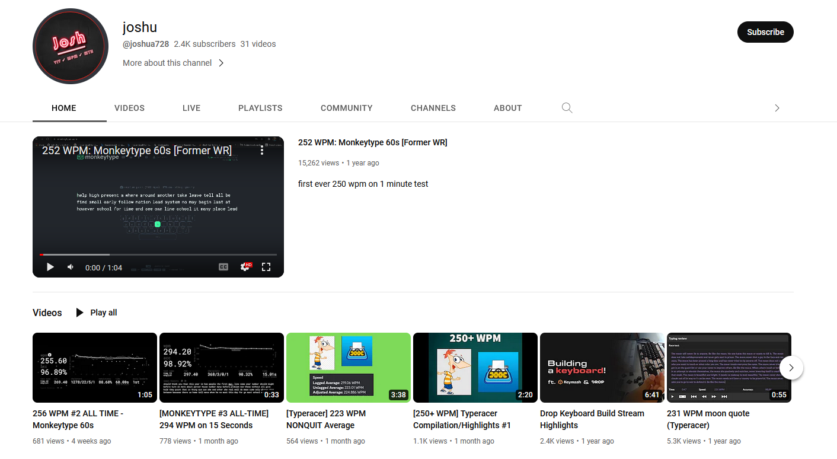This screenshot has height=459, width=837.
Task: Click the 15,262 views • 1 year ago line
Action: (338, 163)
